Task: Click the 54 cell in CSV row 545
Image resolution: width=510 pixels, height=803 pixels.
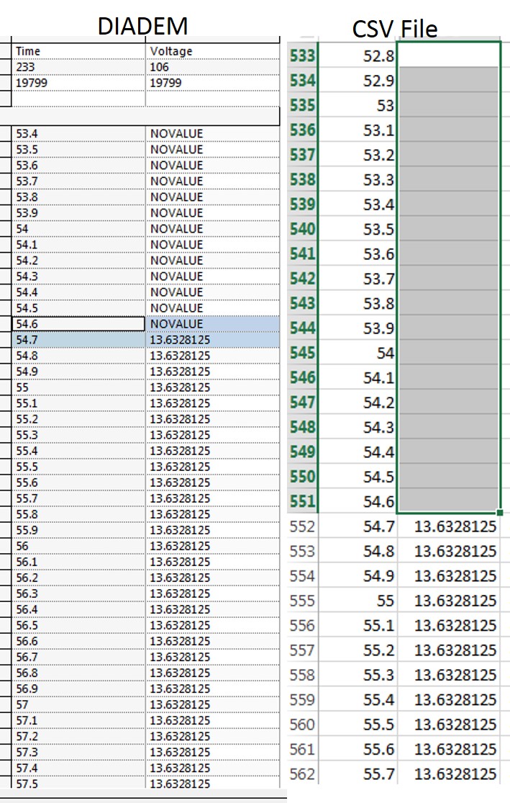Action: click(x=358, y=353)
